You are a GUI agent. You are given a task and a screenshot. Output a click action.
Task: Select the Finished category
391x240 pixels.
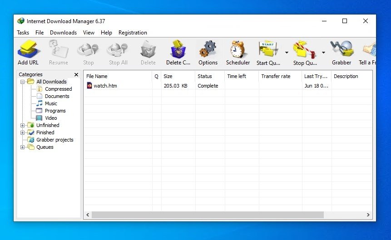point(45,132)
